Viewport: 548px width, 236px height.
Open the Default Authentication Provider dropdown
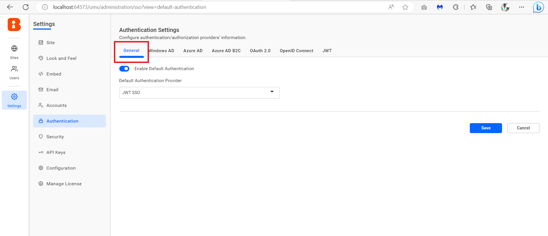[x=199, y=93]
